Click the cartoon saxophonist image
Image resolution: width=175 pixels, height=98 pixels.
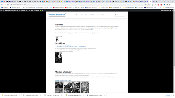pos(57,39)
